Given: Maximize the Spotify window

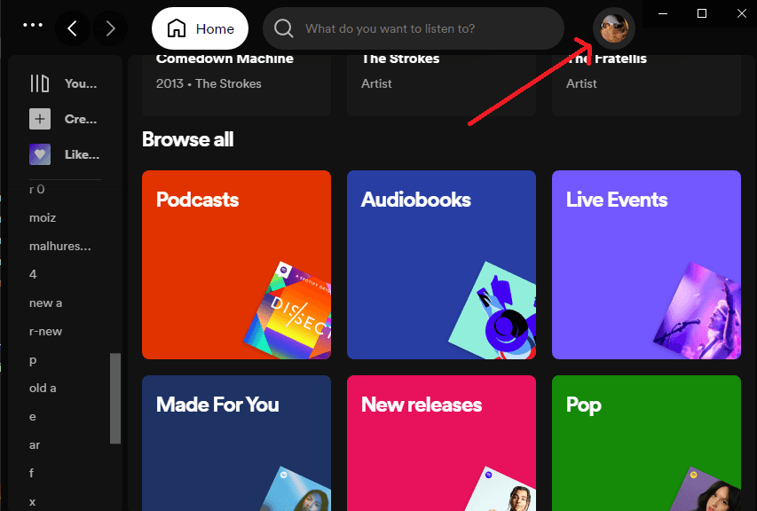Looking at the screenshot, I should [x=702, y=13].
